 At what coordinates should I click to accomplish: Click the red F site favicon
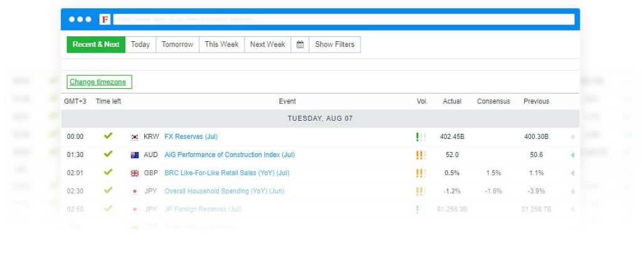coord(105,19)
